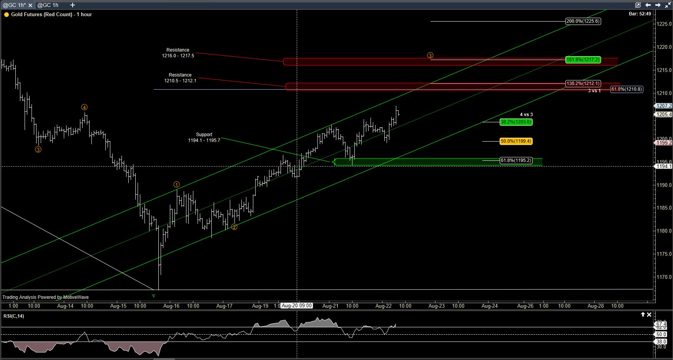Select the 50.0%(1199.4) retracement label

coord(516,141)
